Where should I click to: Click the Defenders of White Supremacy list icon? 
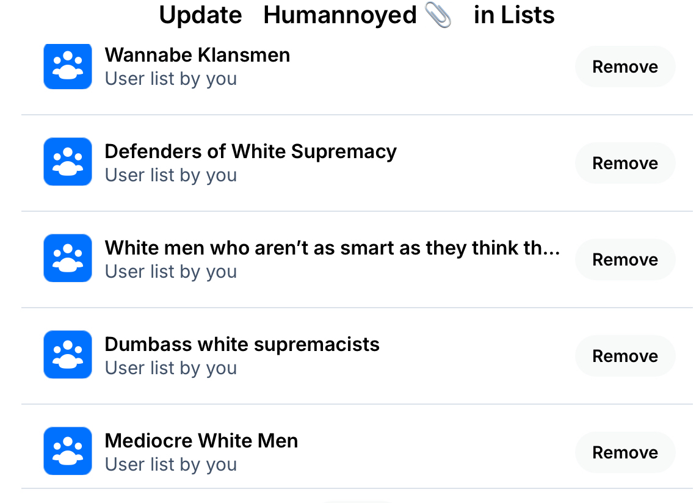68,162
